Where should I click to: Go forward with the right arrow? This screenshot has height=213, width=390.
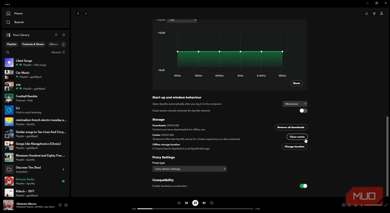coord(86,14)
